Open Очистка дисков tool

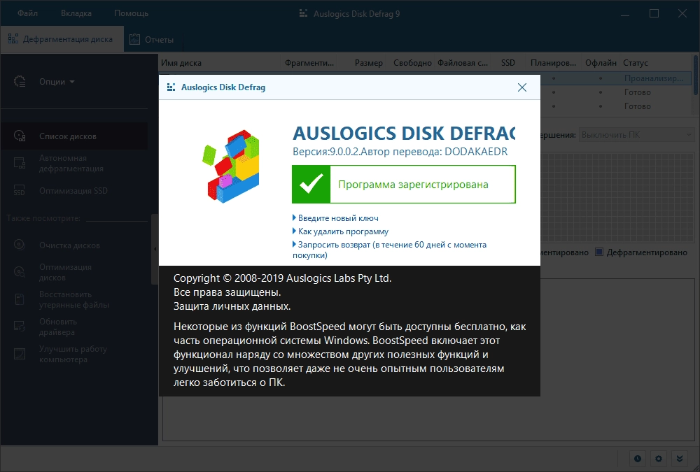[x=69, y=245]
